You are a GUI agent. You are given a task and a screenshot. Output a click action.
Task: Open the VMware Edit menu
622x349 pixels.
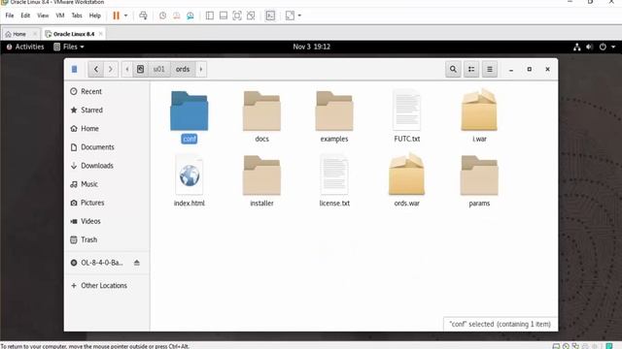25,16
